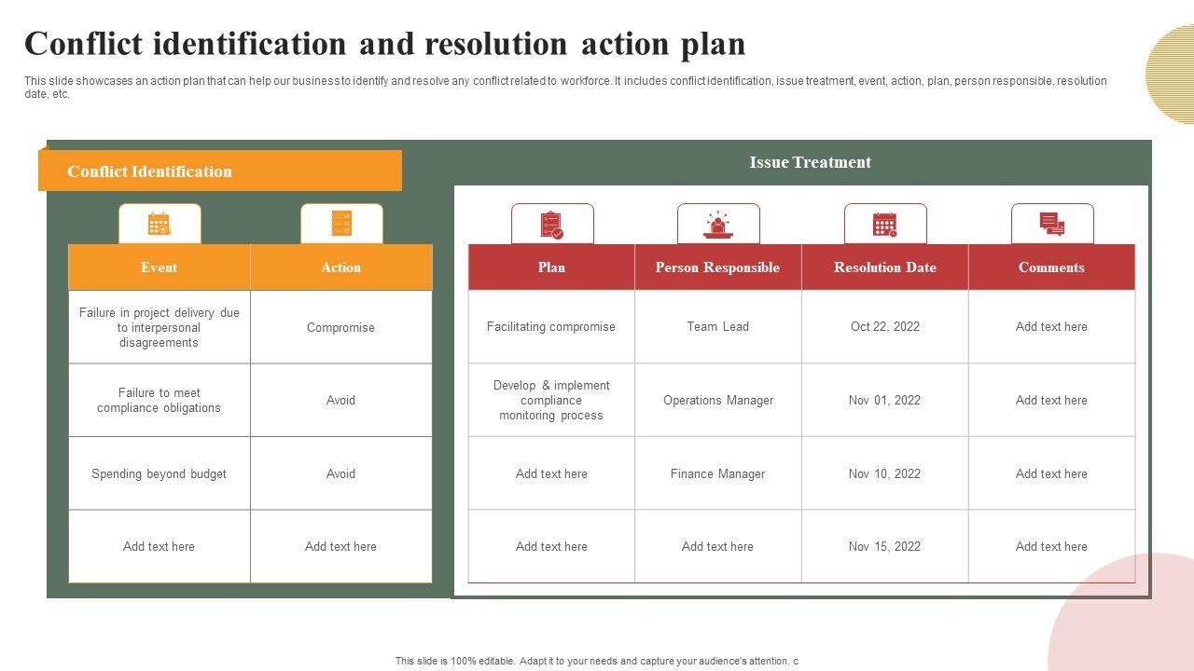Click the 'Operations Manager' cell

pos(717,400)
